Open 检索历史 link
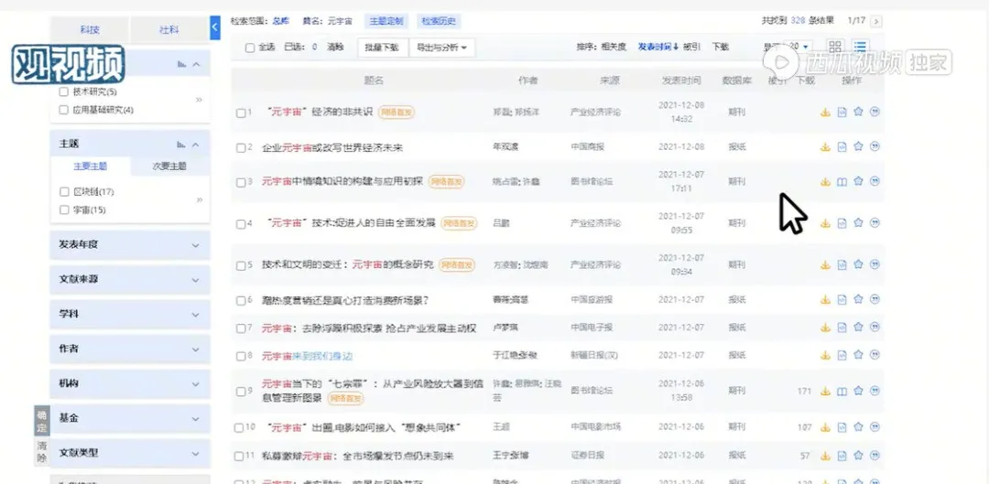Viewport: 989px width, 484px height. coord(439,21)
